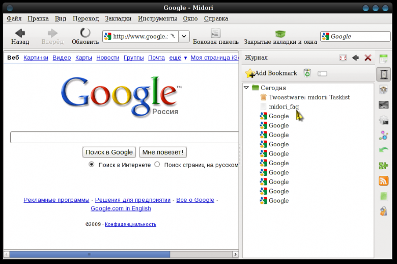This screenshot has height=264, width=397.
Task: Click the green curved undo arrow icon
Action: (x=384, y=150)
